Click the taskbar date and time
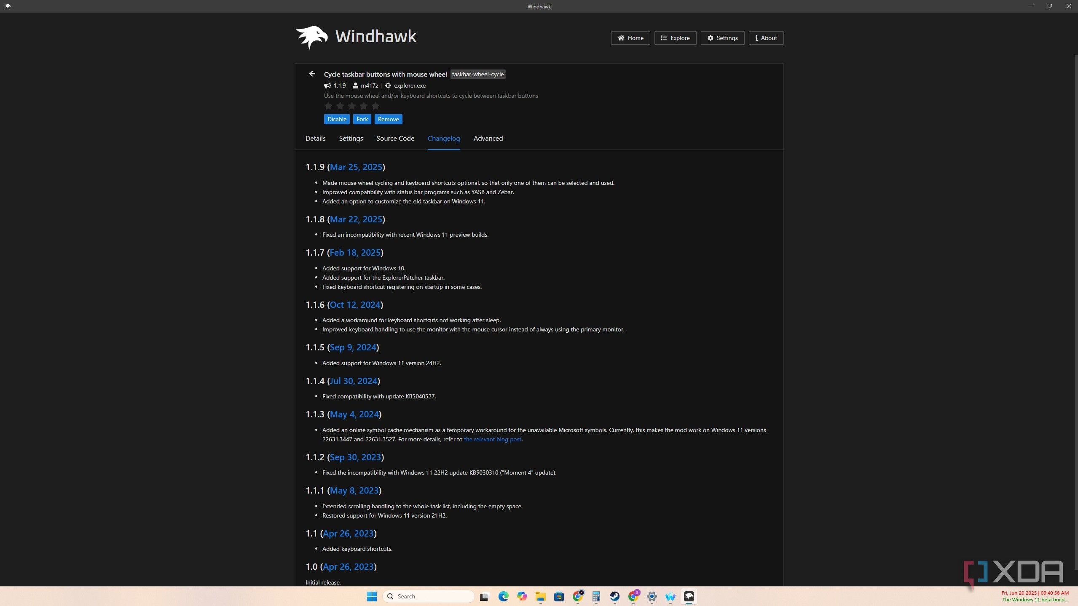This screenshot has height=606, width=1078. tap(1035, 593)
